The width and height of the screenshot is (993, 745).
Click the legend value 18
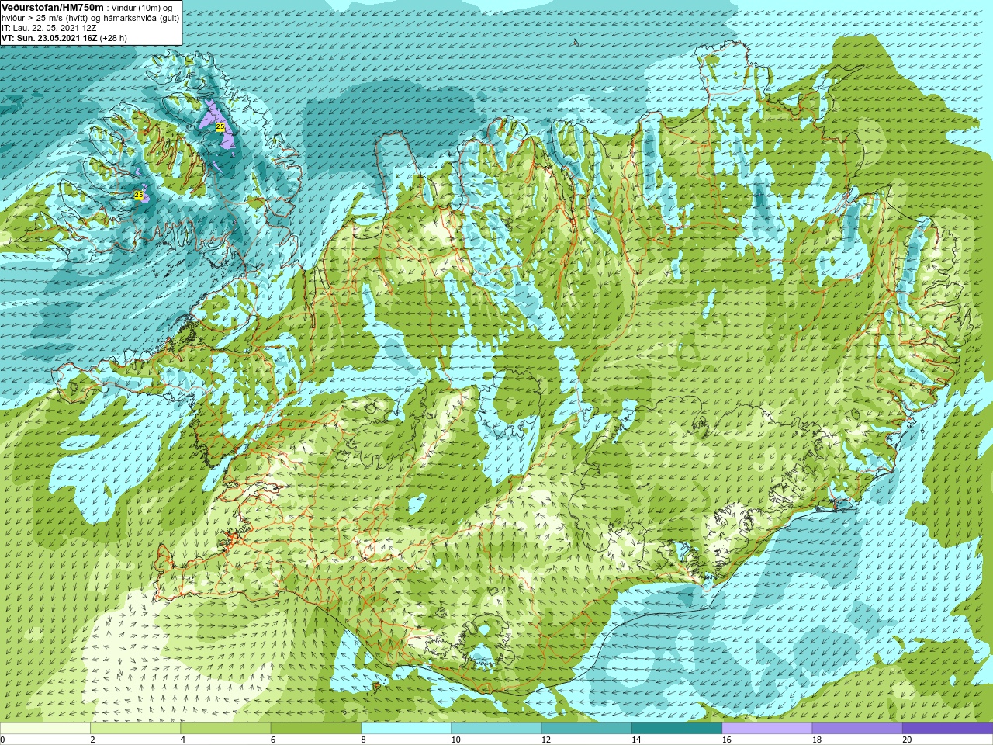[817, 740]
